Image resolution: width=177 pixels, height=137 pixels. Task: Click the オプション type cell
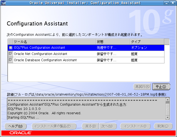[139, 48]
